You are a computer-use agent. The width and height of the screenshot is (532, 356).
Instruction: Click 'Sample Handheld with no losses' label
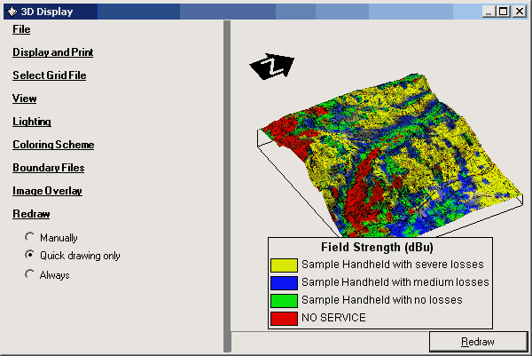pos(382,299)
